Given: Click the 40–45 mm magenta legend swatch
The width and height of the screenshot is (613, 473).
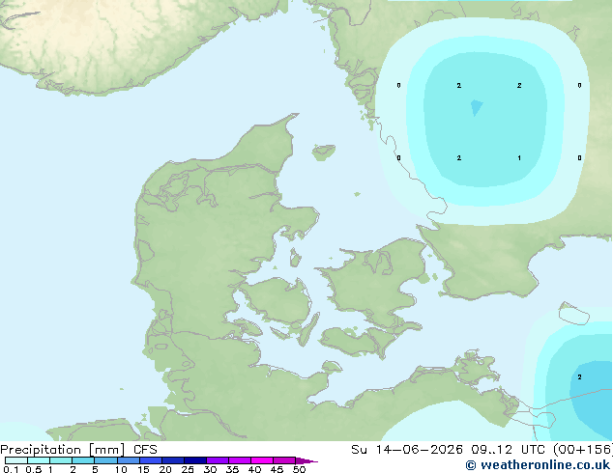Looking at the screenshot, I should tap(262, 460).
